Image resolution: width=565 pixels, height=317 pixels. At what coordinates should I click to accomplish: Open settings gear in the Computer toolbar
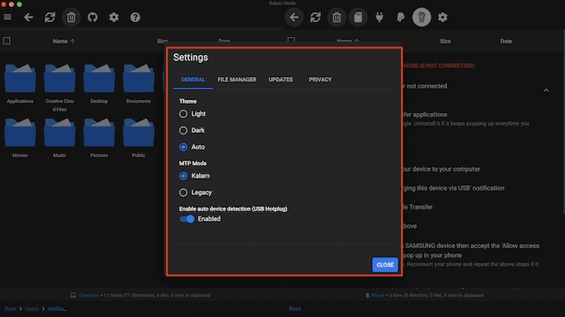(114, 17)
